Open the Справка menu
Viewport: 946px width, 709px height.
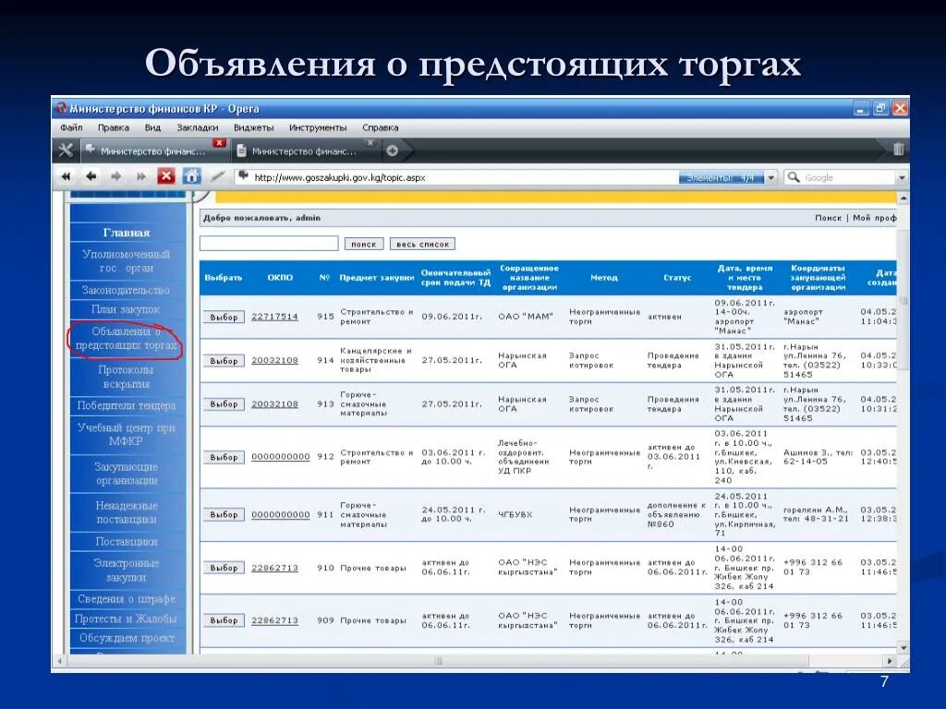tap(380, 127)
